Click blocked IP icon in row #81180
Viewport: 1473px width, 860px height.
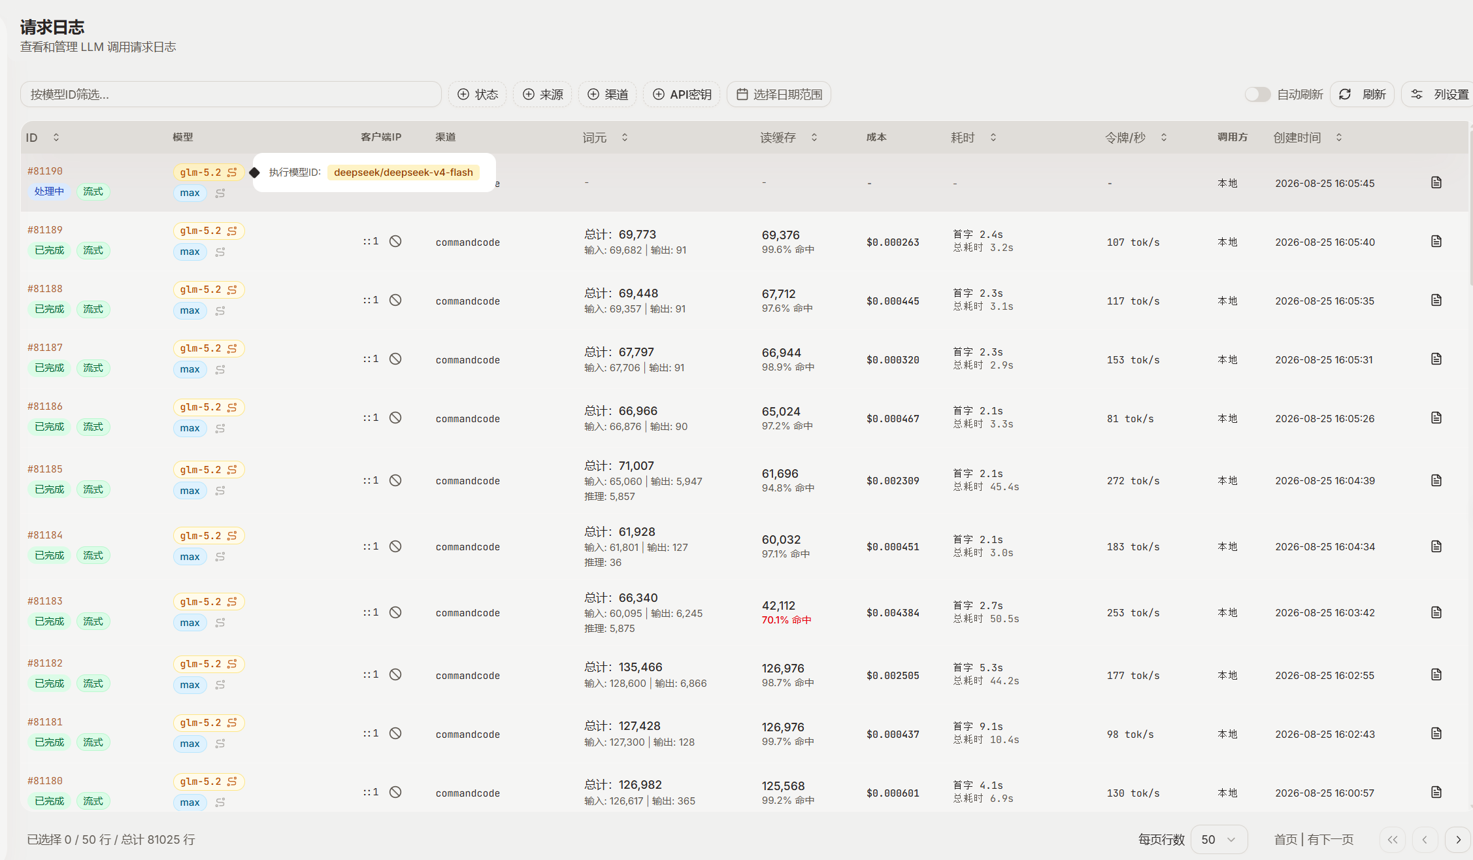[x=395, y=792]
